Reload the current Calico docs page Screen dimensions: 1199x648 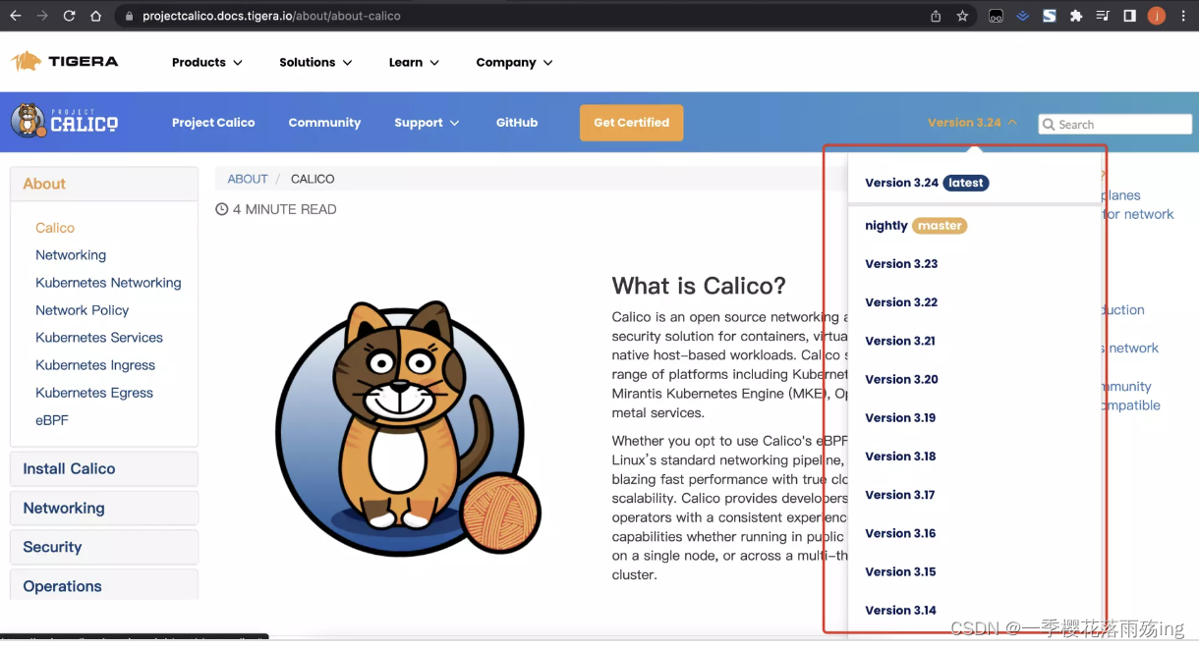pyautogui.click(x=69, y=16)
